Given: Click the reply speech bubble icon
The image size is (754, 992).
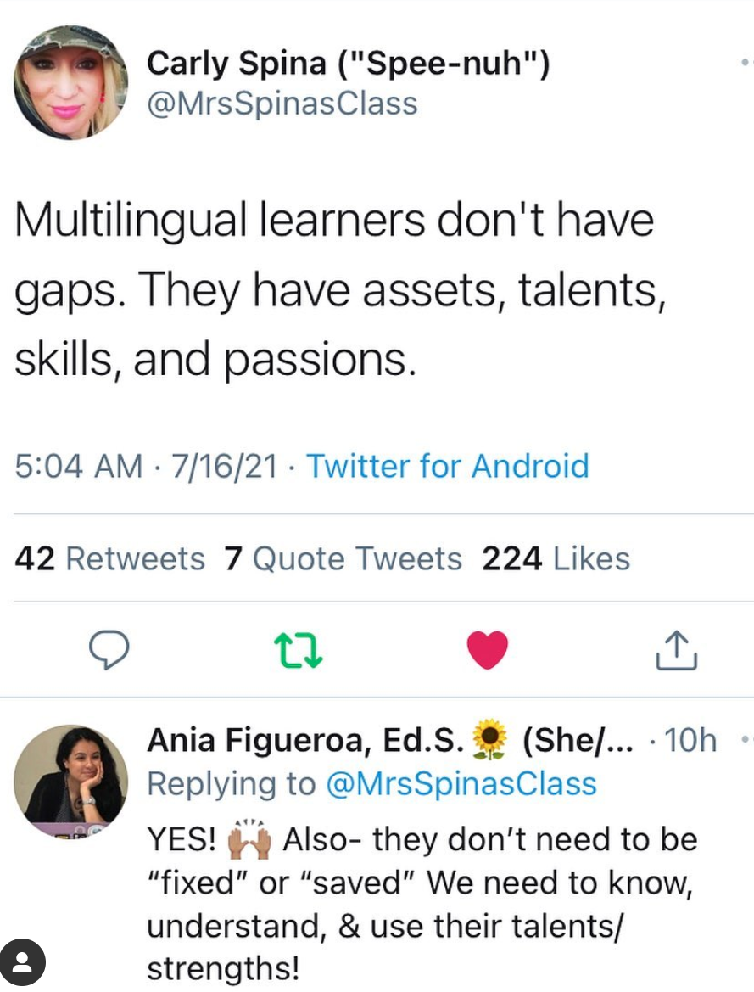Looking at the screenshot, I should [109, 650].
